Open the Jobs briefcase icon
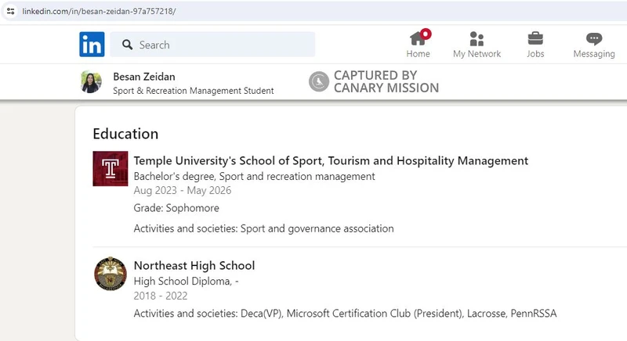The width and height of the screenshot is (627, 341). pyautogui.click(x=535, y=38)
